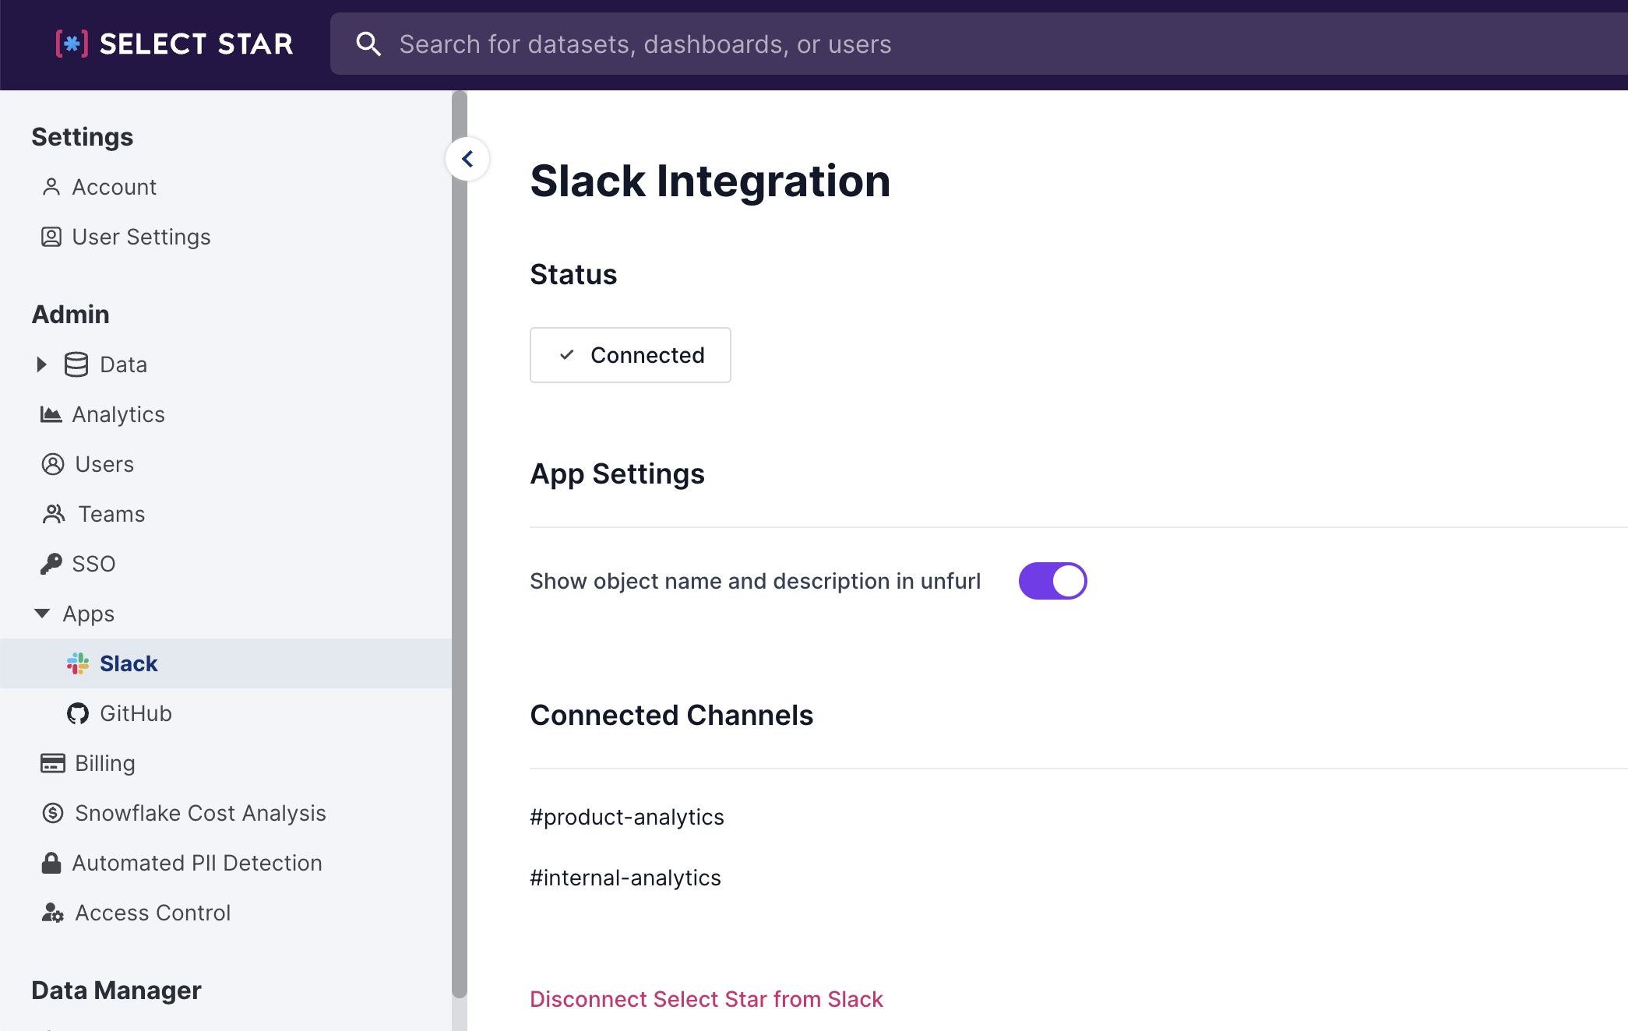Click the SSO key icon
Screen dimensions: 1628x1031
(51, 564)
